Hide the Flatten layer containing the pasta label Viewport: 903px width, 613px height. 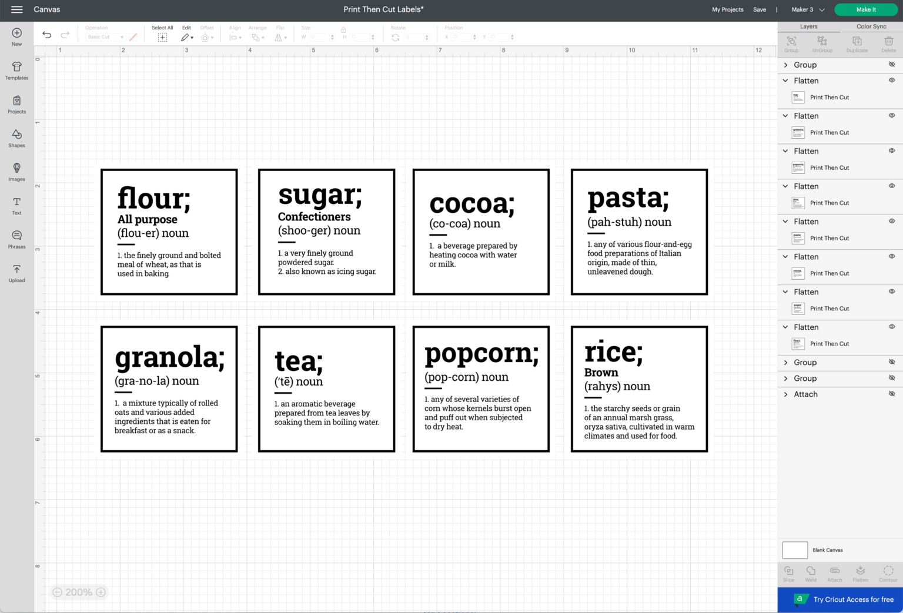(891, 221)
